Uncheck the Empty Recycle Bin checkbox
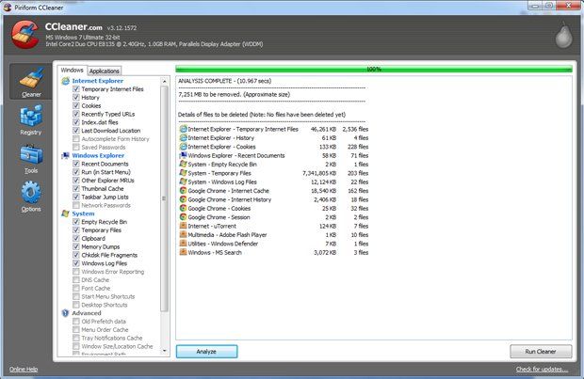Screen dimensions: 584x379 [76, 222]
